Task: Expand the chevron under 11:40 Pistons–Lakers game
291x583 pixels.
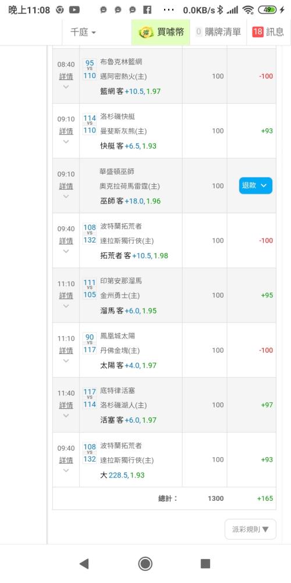Action: pyautogui.click(x=66, y=415)
